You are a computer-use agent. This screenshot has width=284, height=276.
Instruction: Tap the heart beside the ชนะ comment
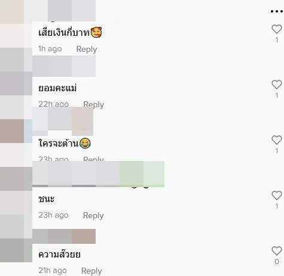click(277, 196)
